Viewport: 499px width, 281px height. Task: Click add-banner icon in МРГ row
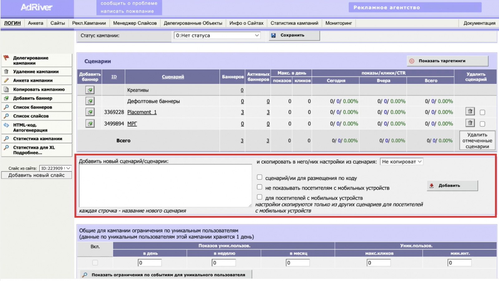point(90,124)
